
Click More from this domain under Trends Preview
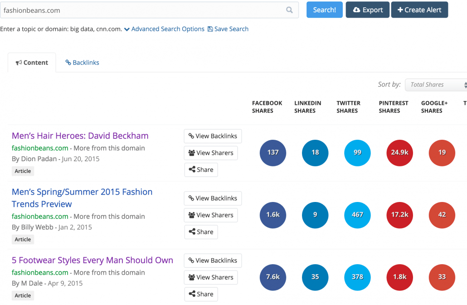coord(109,216)
